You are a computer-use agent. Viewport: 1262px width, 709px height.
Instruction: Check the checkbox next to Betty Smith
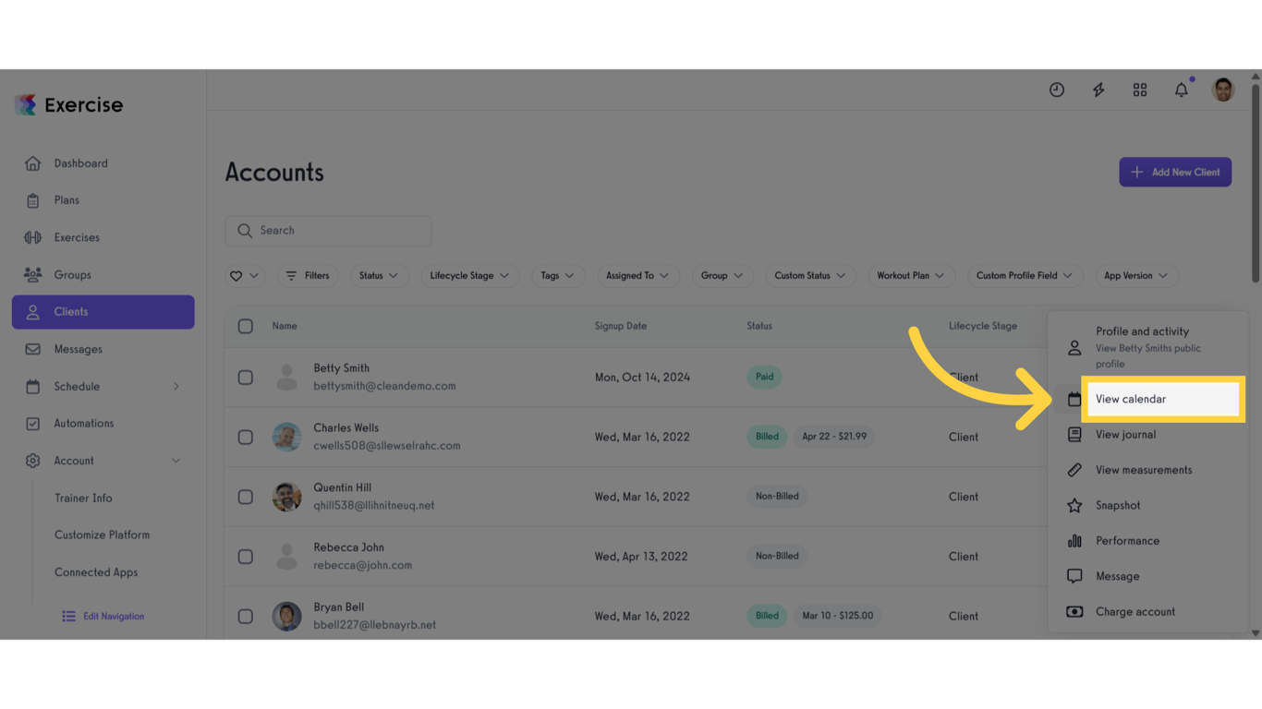tap(246, 377)
